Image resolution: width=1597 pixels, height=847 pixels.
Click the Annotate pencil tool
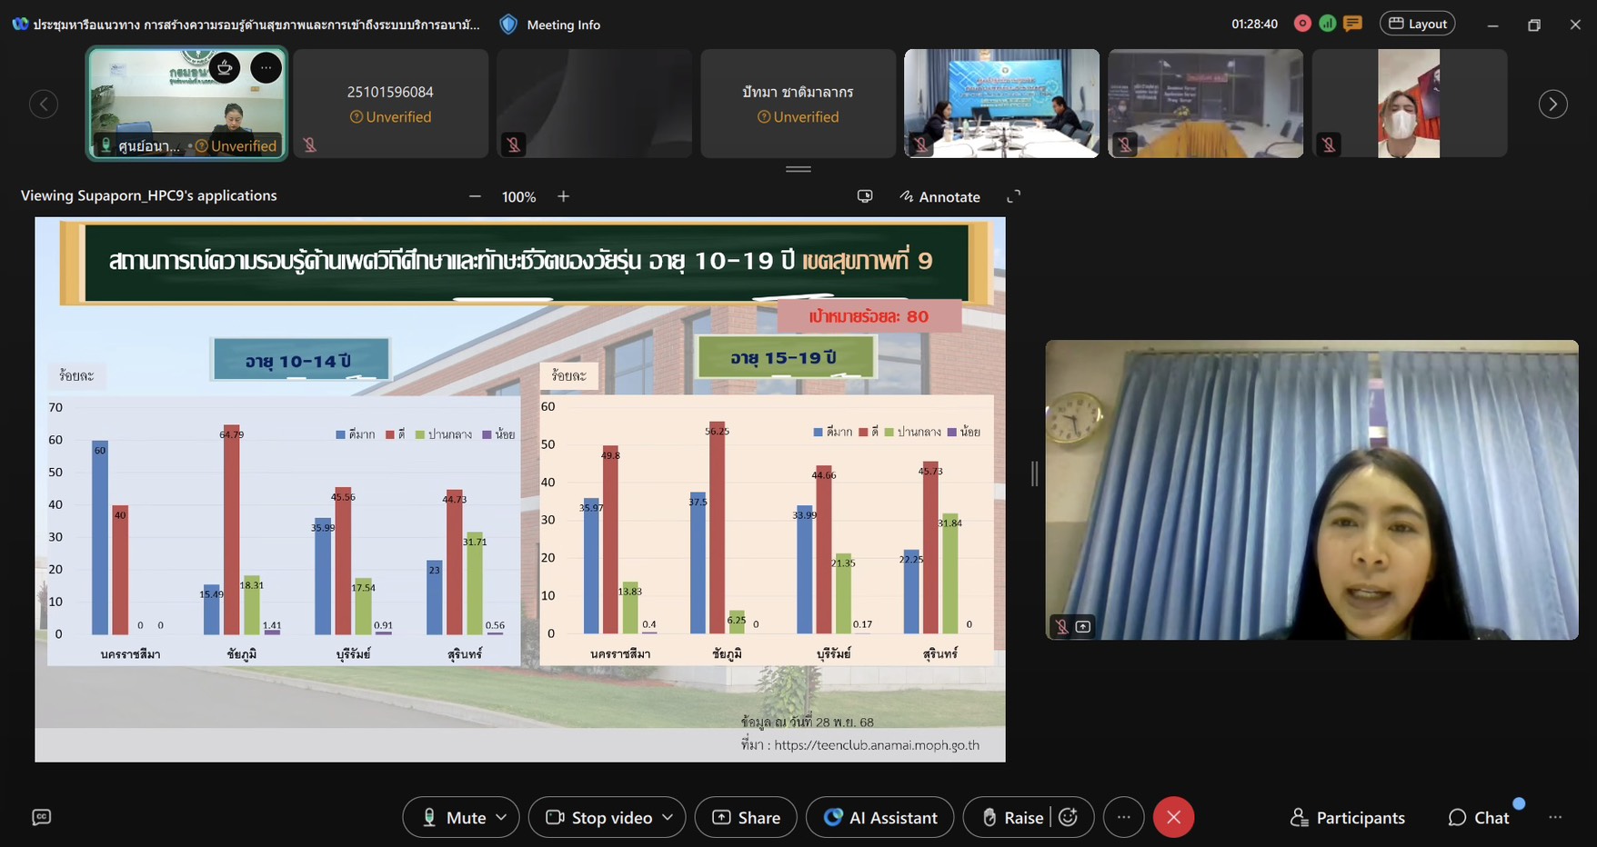(939, 196)
